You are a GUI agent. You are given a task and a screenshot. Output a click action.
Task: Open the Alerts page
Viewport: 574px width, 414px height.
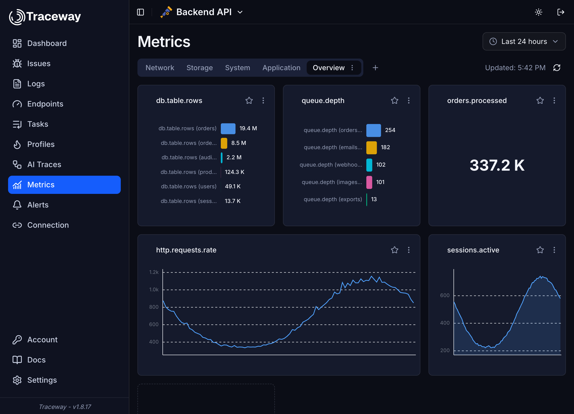click(x=64, y=205)
